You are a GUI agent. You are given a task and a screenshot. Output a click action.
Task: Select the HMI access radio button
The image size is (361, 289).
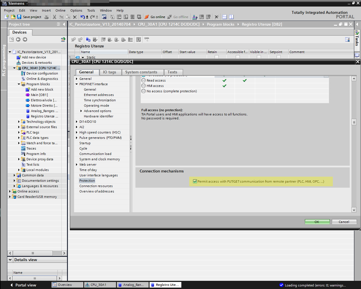click(144, 86)
